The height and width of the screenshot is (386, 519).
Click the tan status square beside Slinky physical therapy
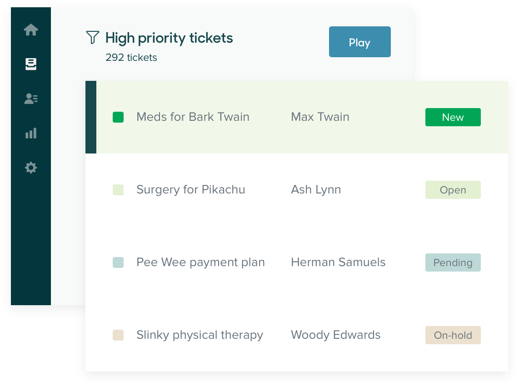[118, 335]
